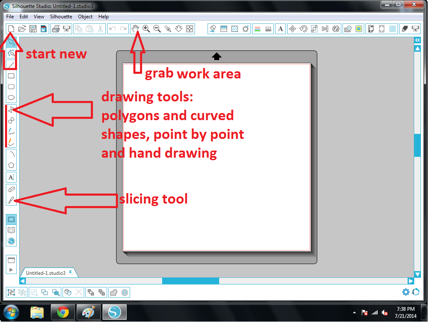The image size is (428, 322).
Task: Select the Draw Polygon tool
Action: click(11, 110)
